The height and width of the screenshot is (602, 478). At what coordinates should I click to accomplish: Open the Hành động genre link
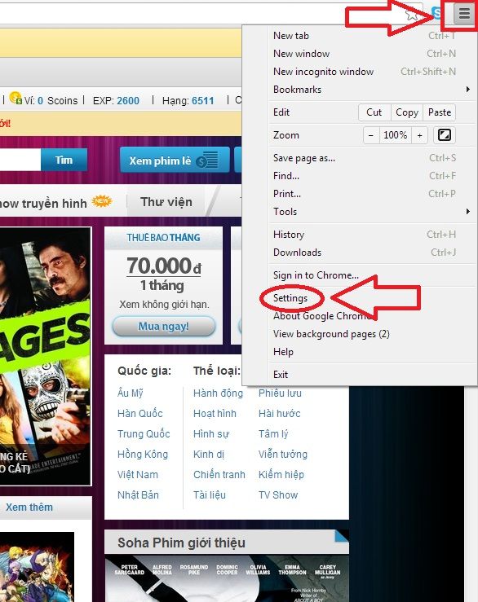218,393
